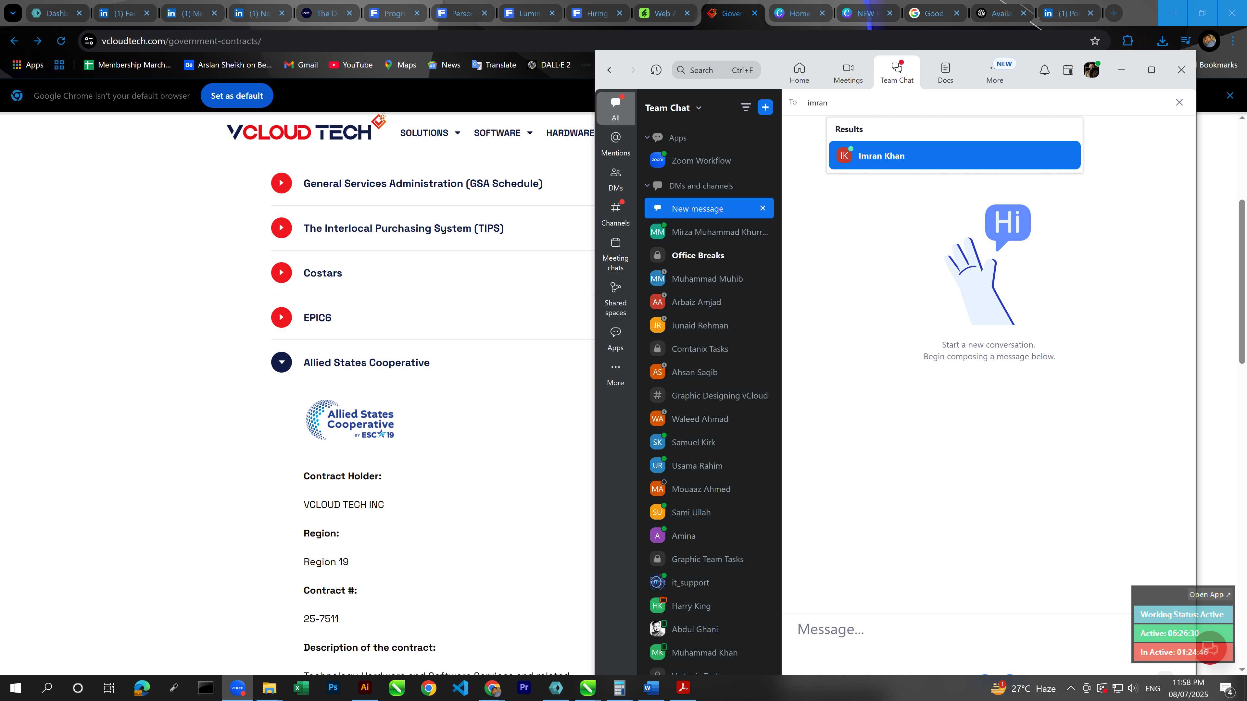Open Illustrator from the taskbar

(x=364, y=687)
